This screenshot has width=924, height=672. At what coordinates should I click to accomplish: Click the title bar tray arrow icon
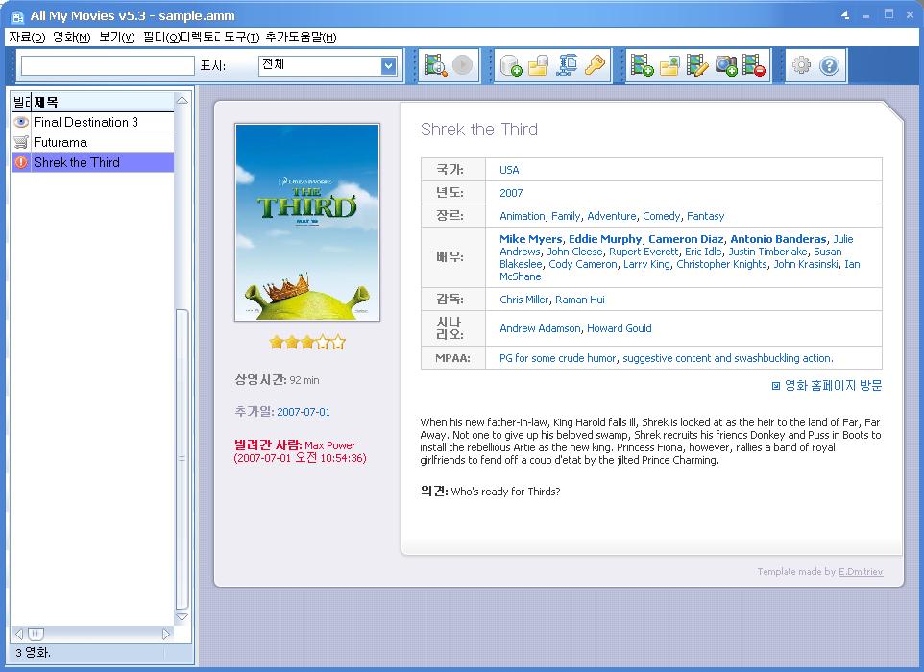tap(845, 15)
